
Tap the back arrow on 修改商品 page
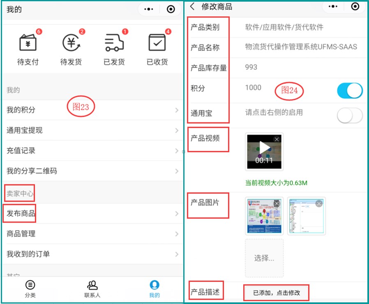click(x=192, y=7)
